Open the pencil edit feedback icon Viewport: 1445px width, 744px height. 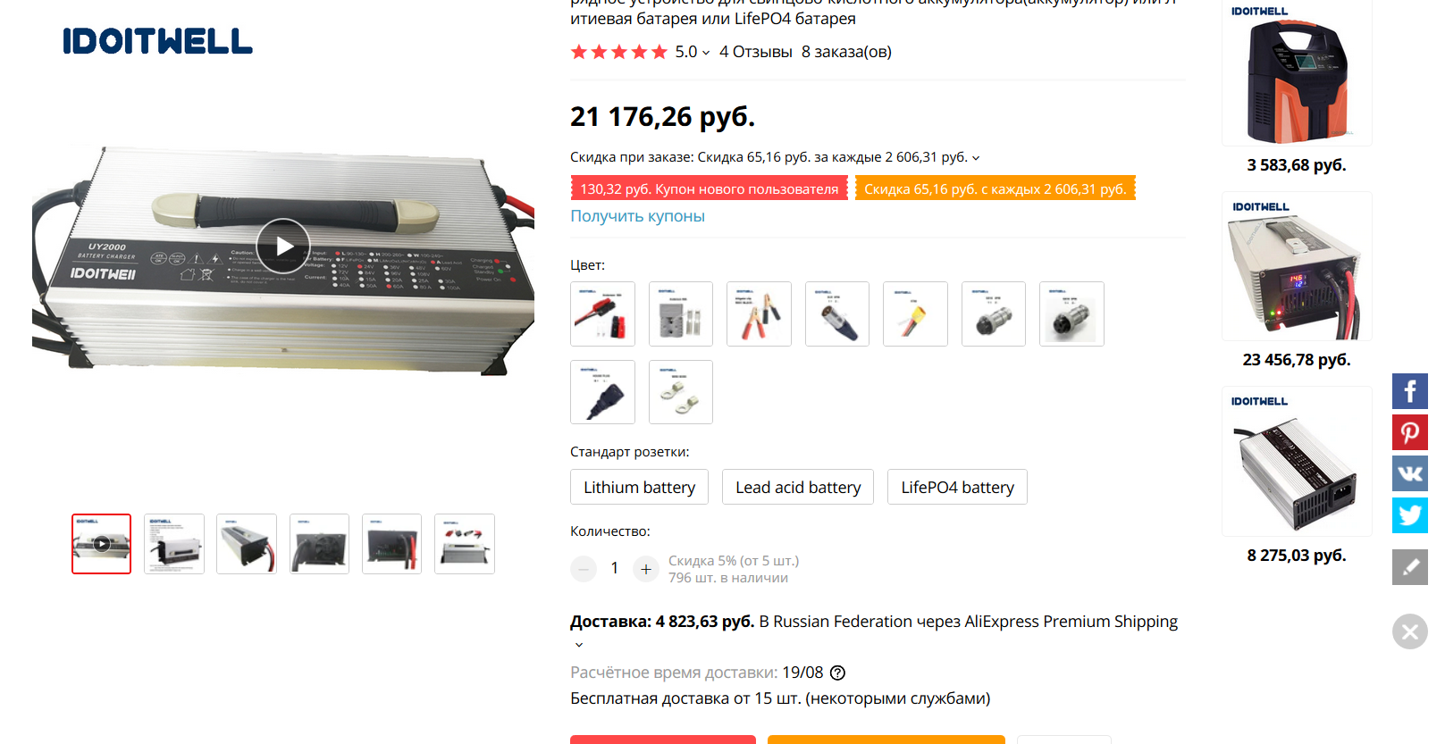click(1409, 567)
